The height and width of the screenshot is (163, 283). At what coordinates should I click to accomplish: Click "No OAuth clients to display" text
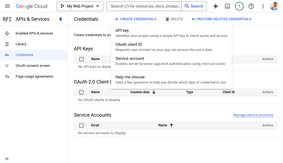tap(99, 100)
